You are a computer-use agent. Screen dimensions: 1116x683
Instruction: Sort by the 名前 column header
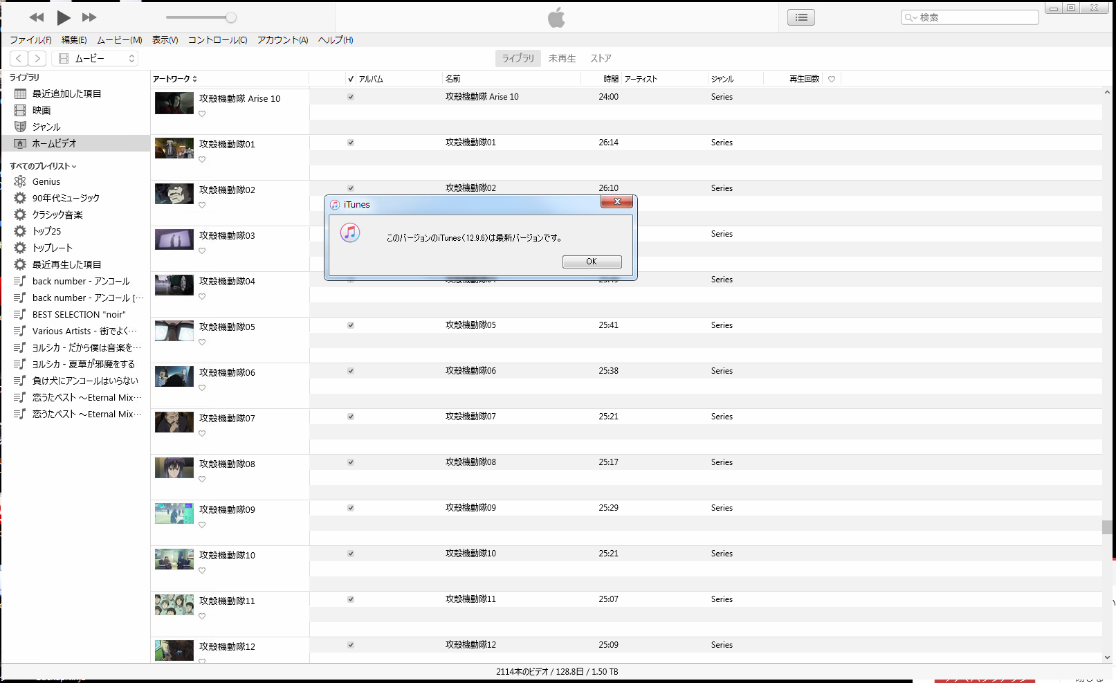453,79
